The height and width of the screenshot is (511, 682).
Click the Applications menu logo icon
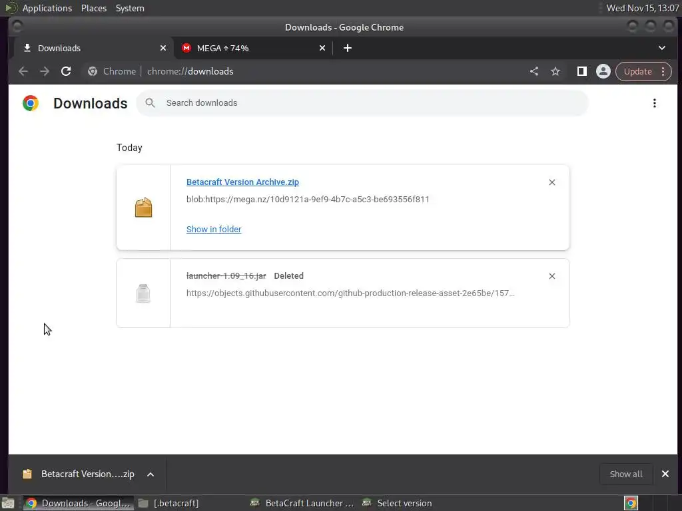pos(11,8)
